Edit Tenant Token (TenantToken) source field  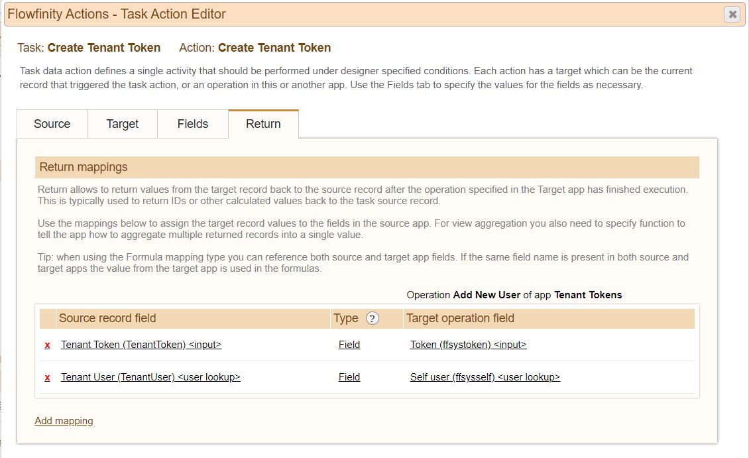pyautogui.click(x=141, y=345)
